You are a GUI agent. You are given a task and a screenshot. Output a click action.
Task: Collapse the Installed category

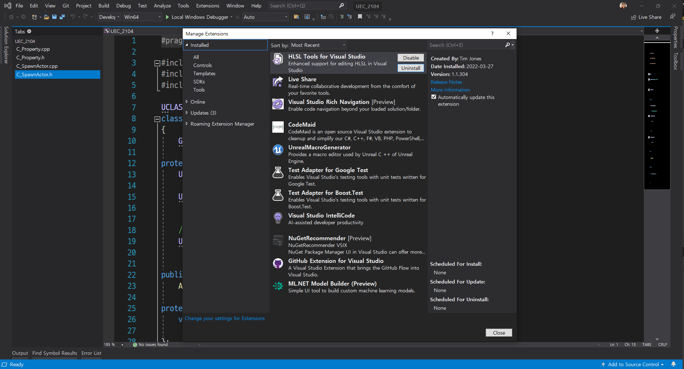[x=187, y=45]
